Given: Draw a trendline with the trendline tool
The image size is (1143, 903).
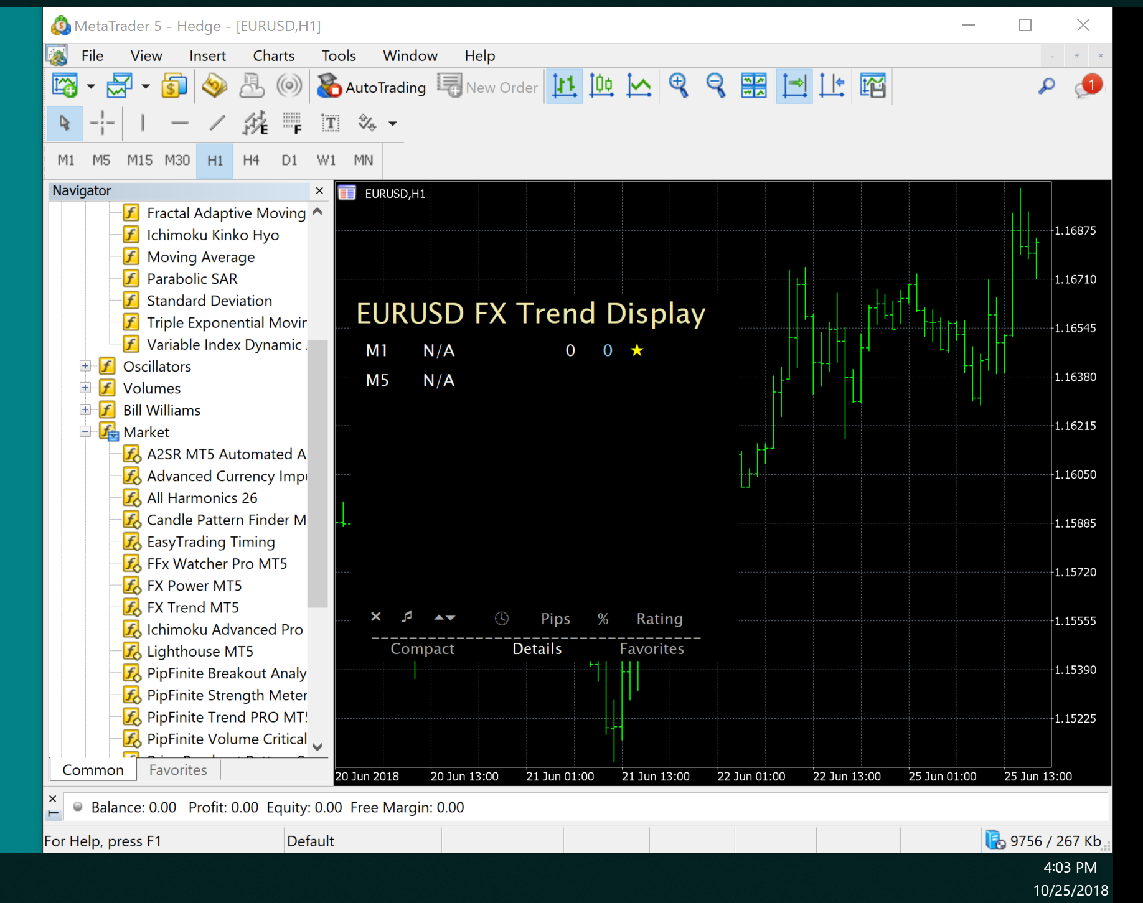Looking at the screenshot, I should pyautogui.click(x=217, y=123).
